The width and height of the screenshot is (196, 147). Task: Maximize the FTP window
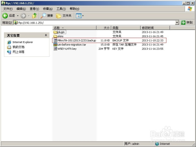pos(188,3)
